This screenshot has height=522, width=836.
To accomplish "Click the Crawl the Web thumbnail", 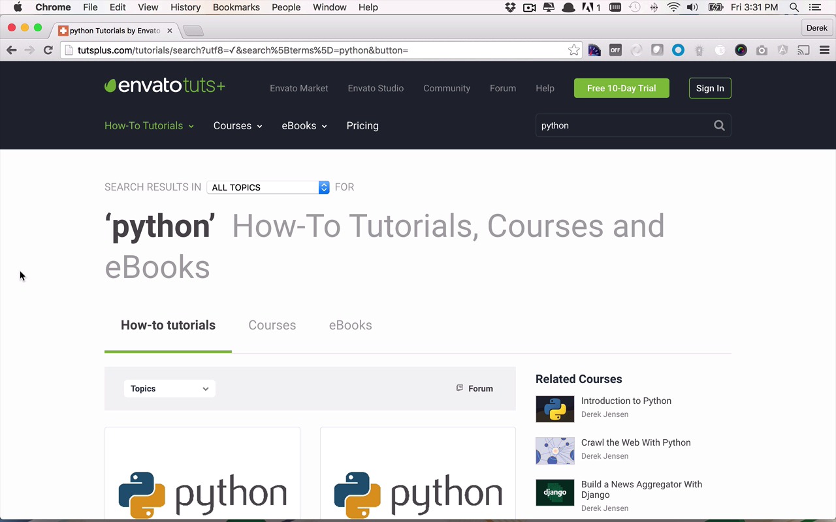I will [x=555, y=451].
